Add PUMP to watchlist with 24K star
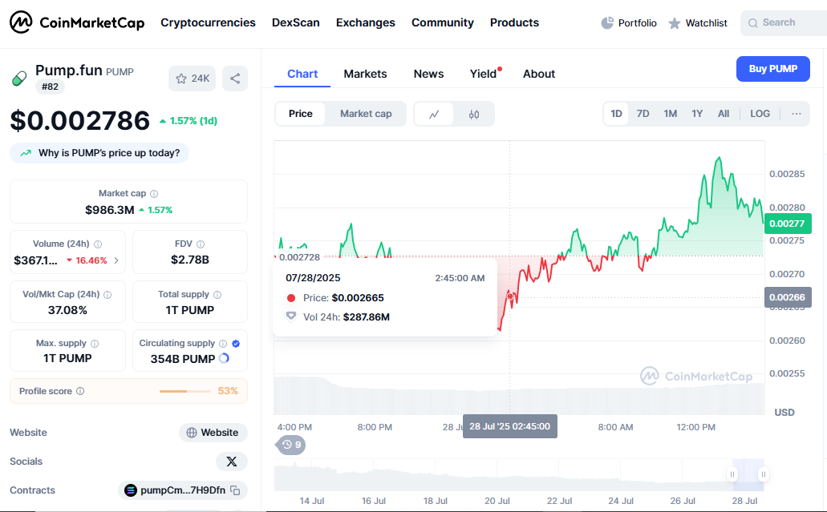This screenshot has width=827, height=512. [192, 79]
